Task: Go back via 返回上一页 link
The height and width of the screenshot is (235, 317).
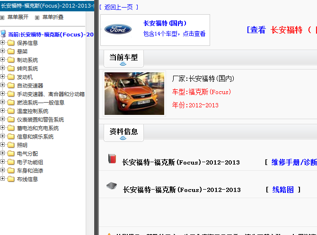Action: [119, 7]
